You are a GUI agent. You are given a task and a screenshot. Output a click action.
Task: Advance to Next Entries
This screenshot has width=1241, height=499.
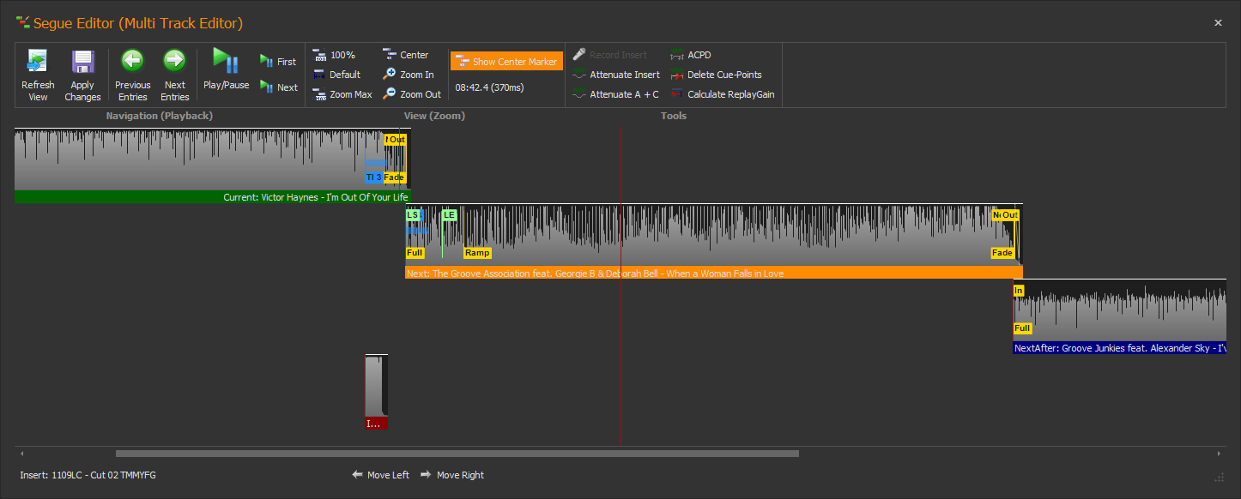click(x=174, y=63)
